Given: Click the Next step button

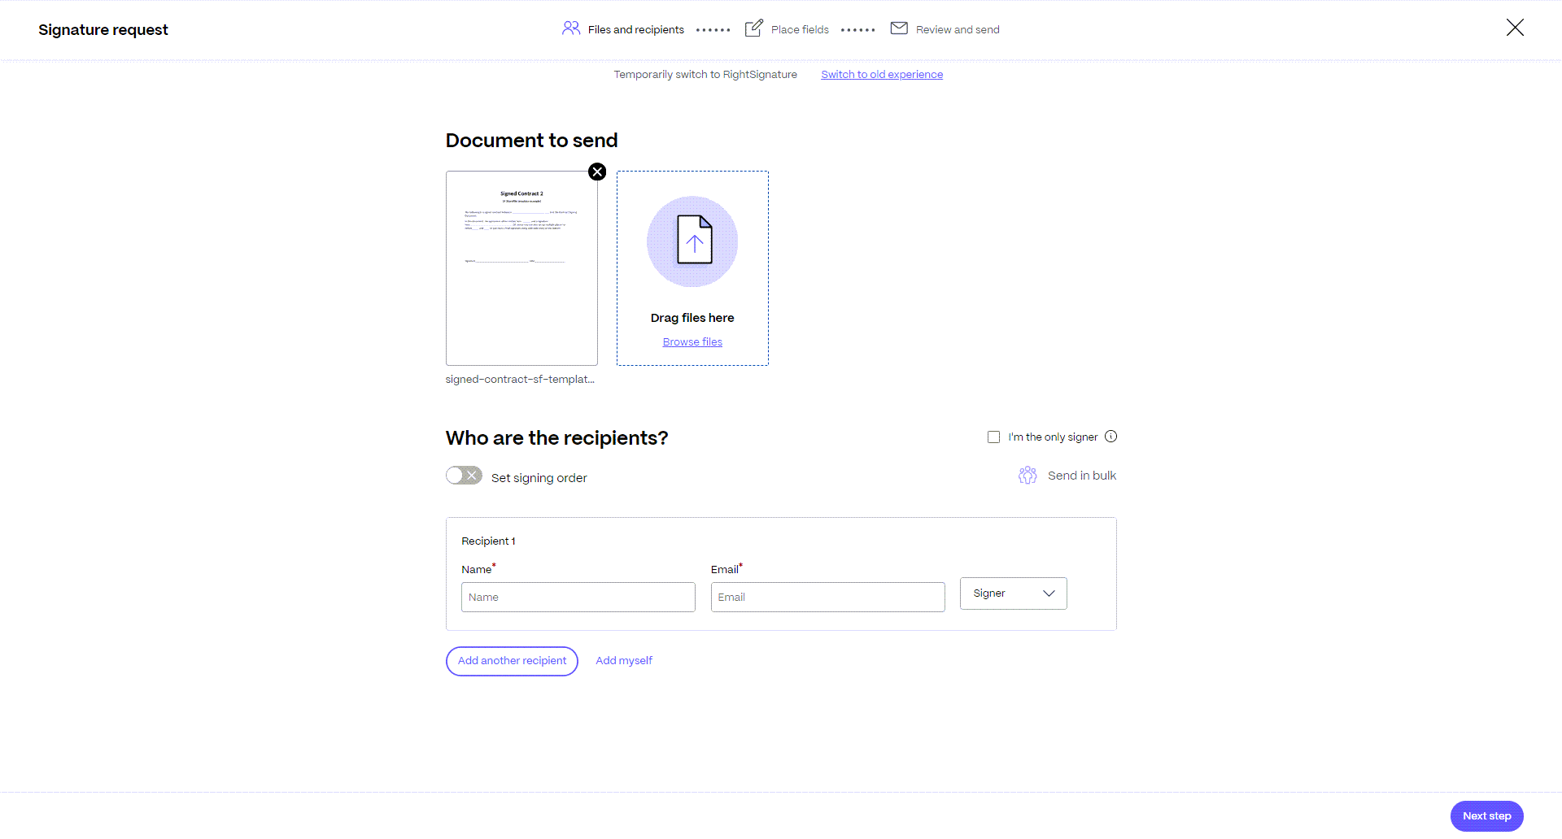Looking at the screenshot, I should 1486,816.
